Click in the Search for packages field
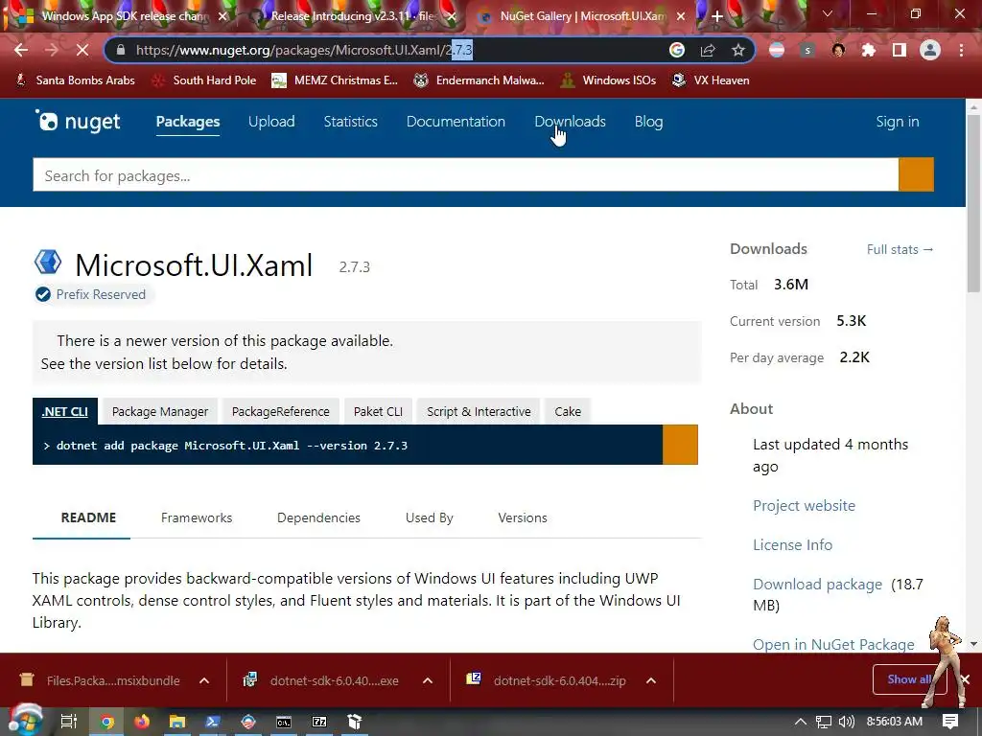This screenshot has width=982, height=736. (465, 174)
